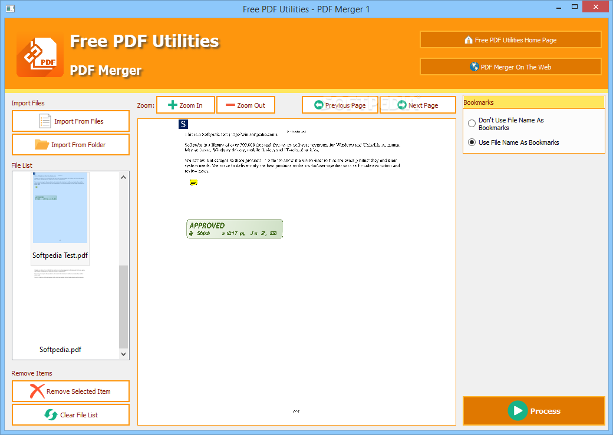Viewport: 613px width, 435px height.
Task: Click the Free PDF Utilities logo icon
Action: pyautogui.click(x=40, y=55)
